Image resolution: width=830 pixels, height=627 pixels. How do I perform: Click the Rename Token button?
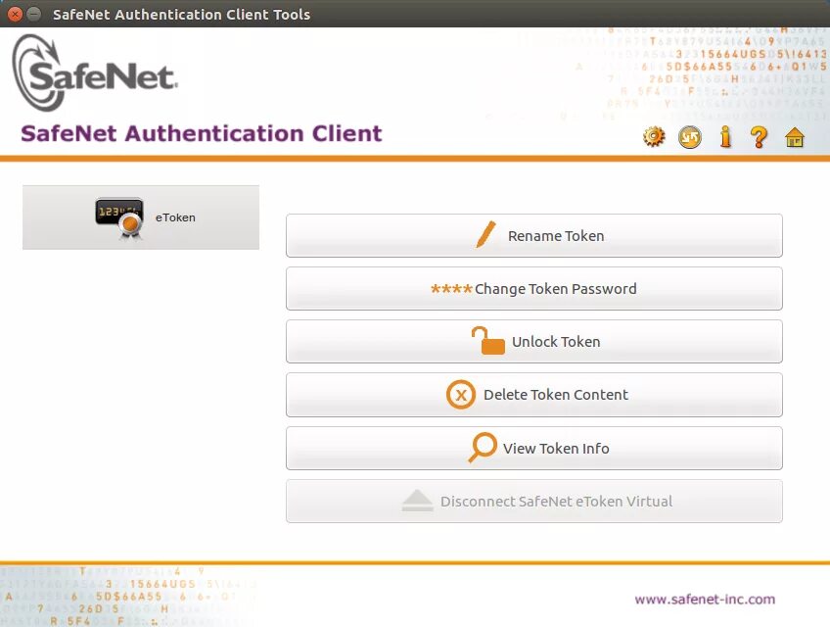(534, 236)
